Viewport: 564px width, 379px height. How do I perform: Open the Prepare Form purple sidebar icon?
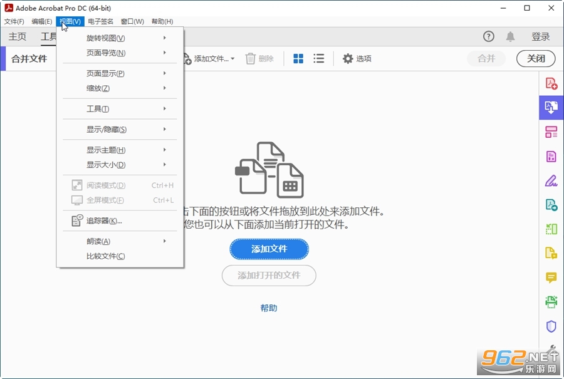point(551,157)
